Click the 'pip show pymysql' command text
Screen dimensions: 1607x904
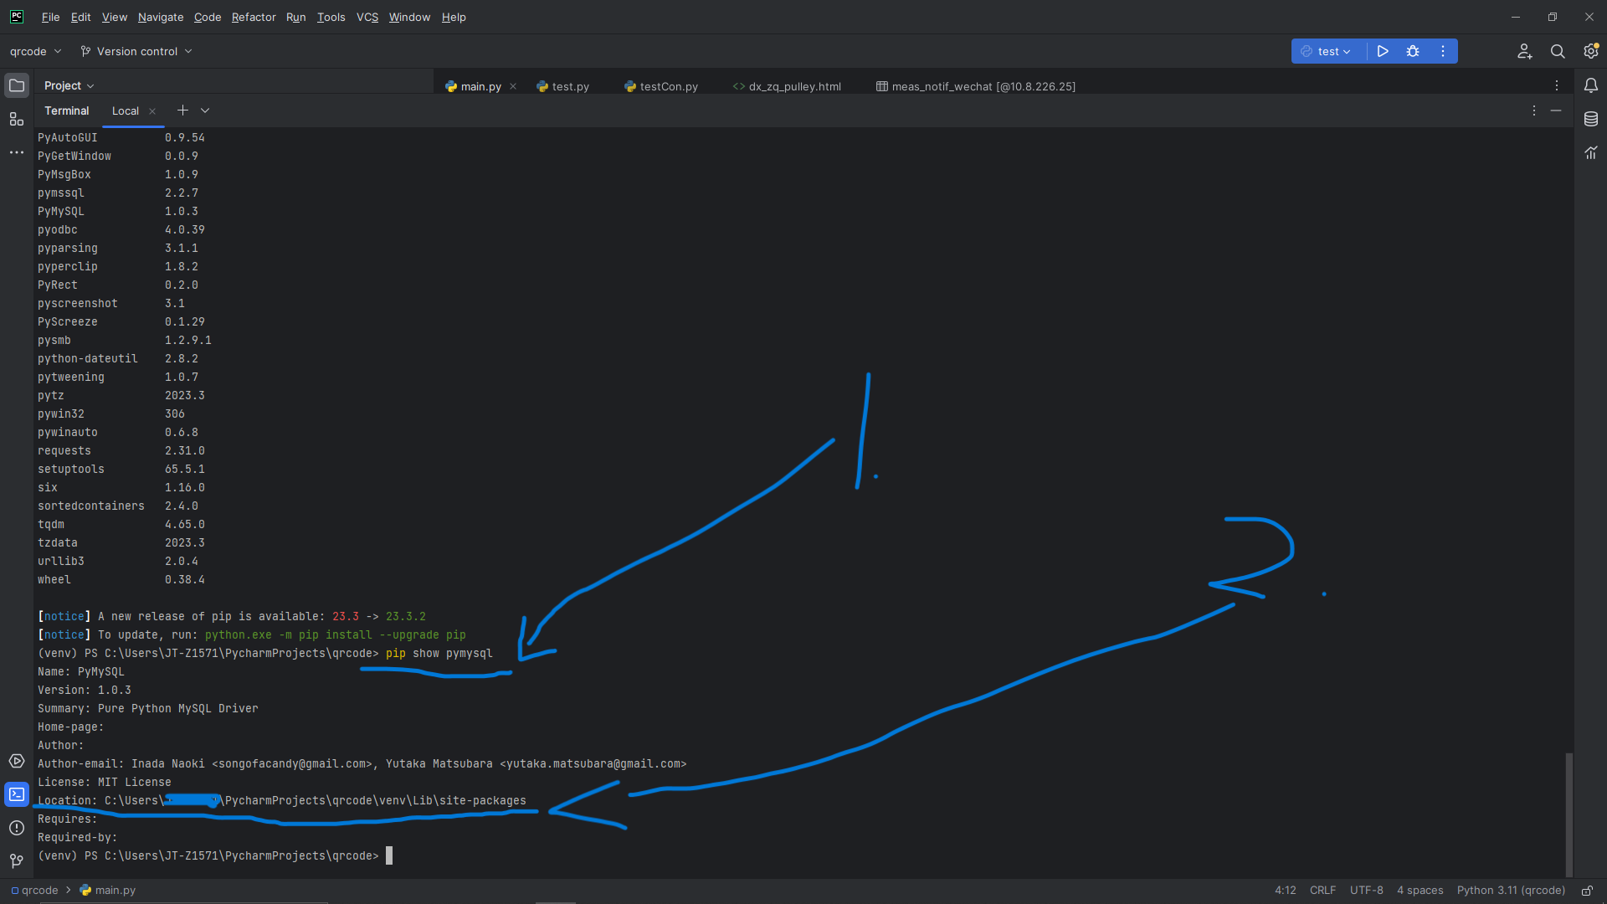pyautogui.click(x=439, y=653)
